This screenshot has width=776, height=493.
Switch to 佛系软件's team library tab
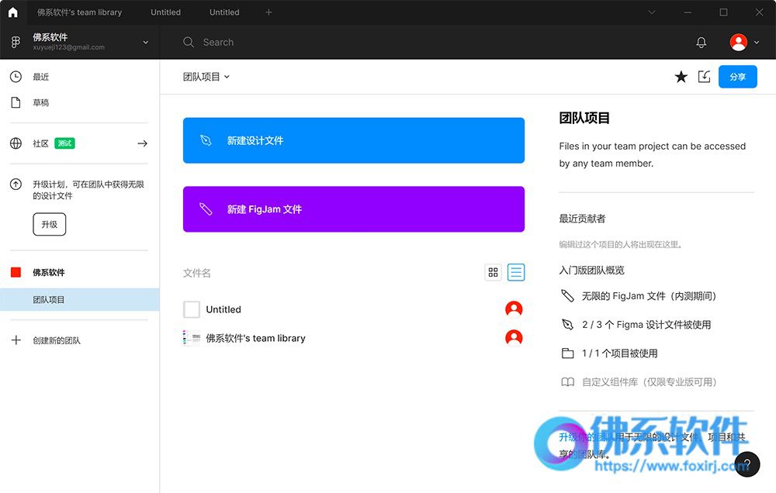79,12
